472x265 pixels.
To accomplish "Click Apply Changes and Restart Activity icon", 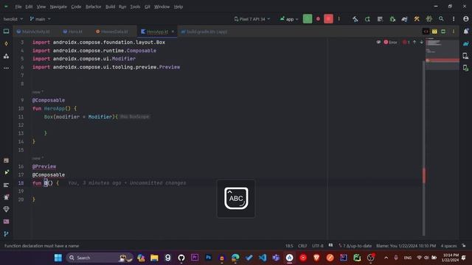I will (367, 19).
